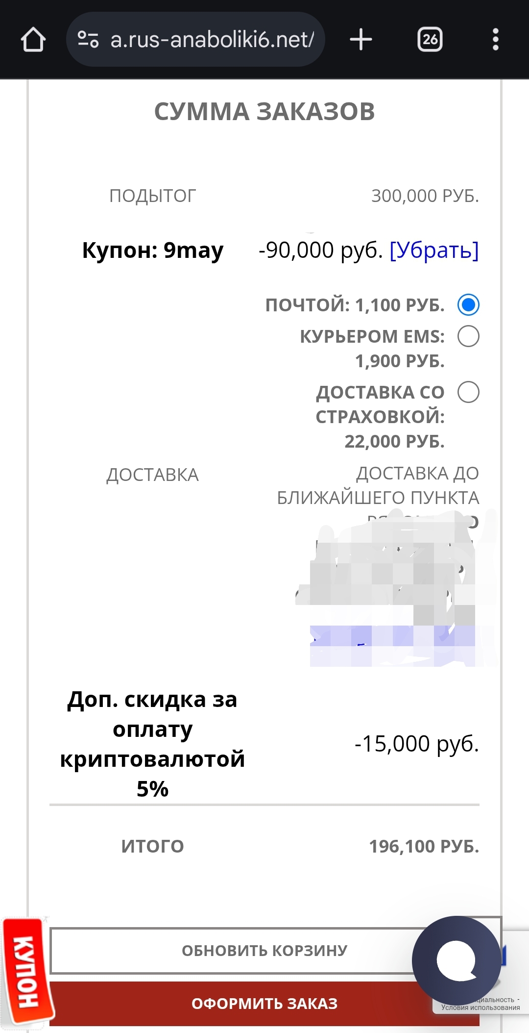Open a new tab with plus icon

pyautogui.click(x=361, y=40)
